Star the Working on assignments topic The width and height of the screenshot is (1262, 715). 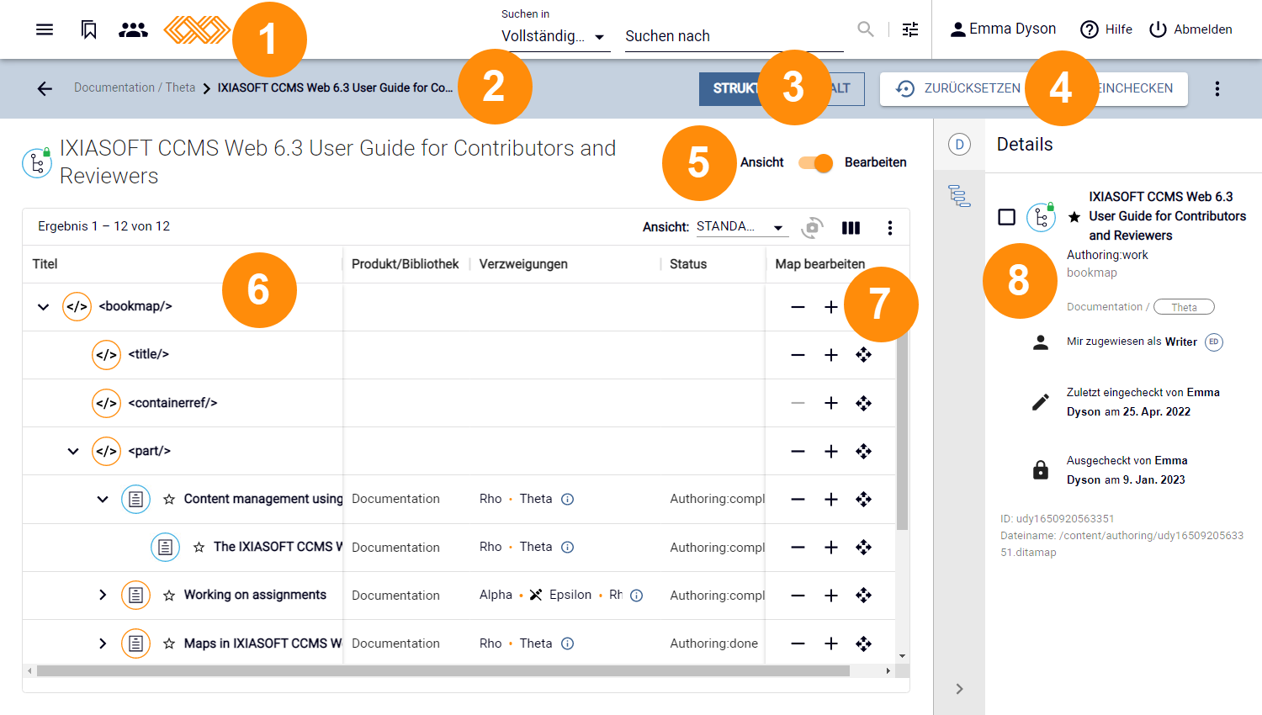[x=169, y=596]
